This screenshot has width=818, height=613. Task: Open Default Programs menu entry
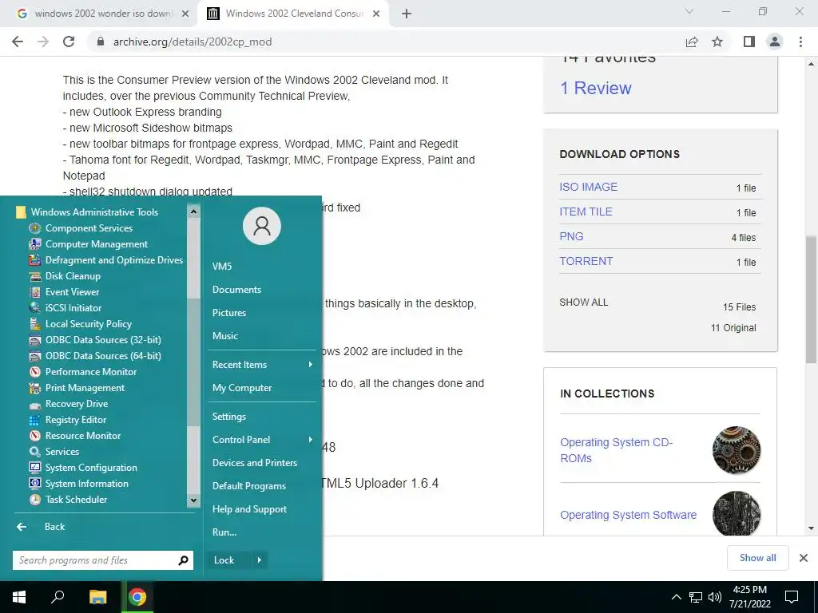pos(249,486)
